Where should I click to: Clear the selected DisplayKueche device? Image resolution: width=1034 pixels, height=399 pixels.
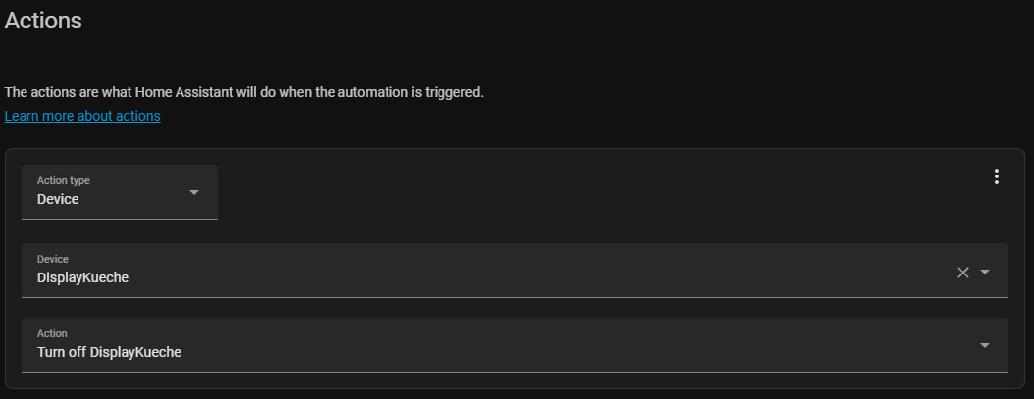(962, 273)
